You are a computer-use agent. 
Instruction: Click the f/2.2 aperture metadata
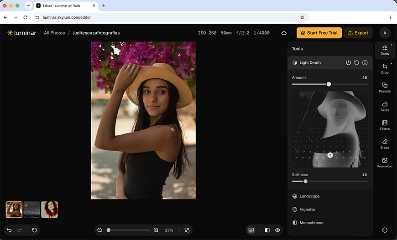243,33
